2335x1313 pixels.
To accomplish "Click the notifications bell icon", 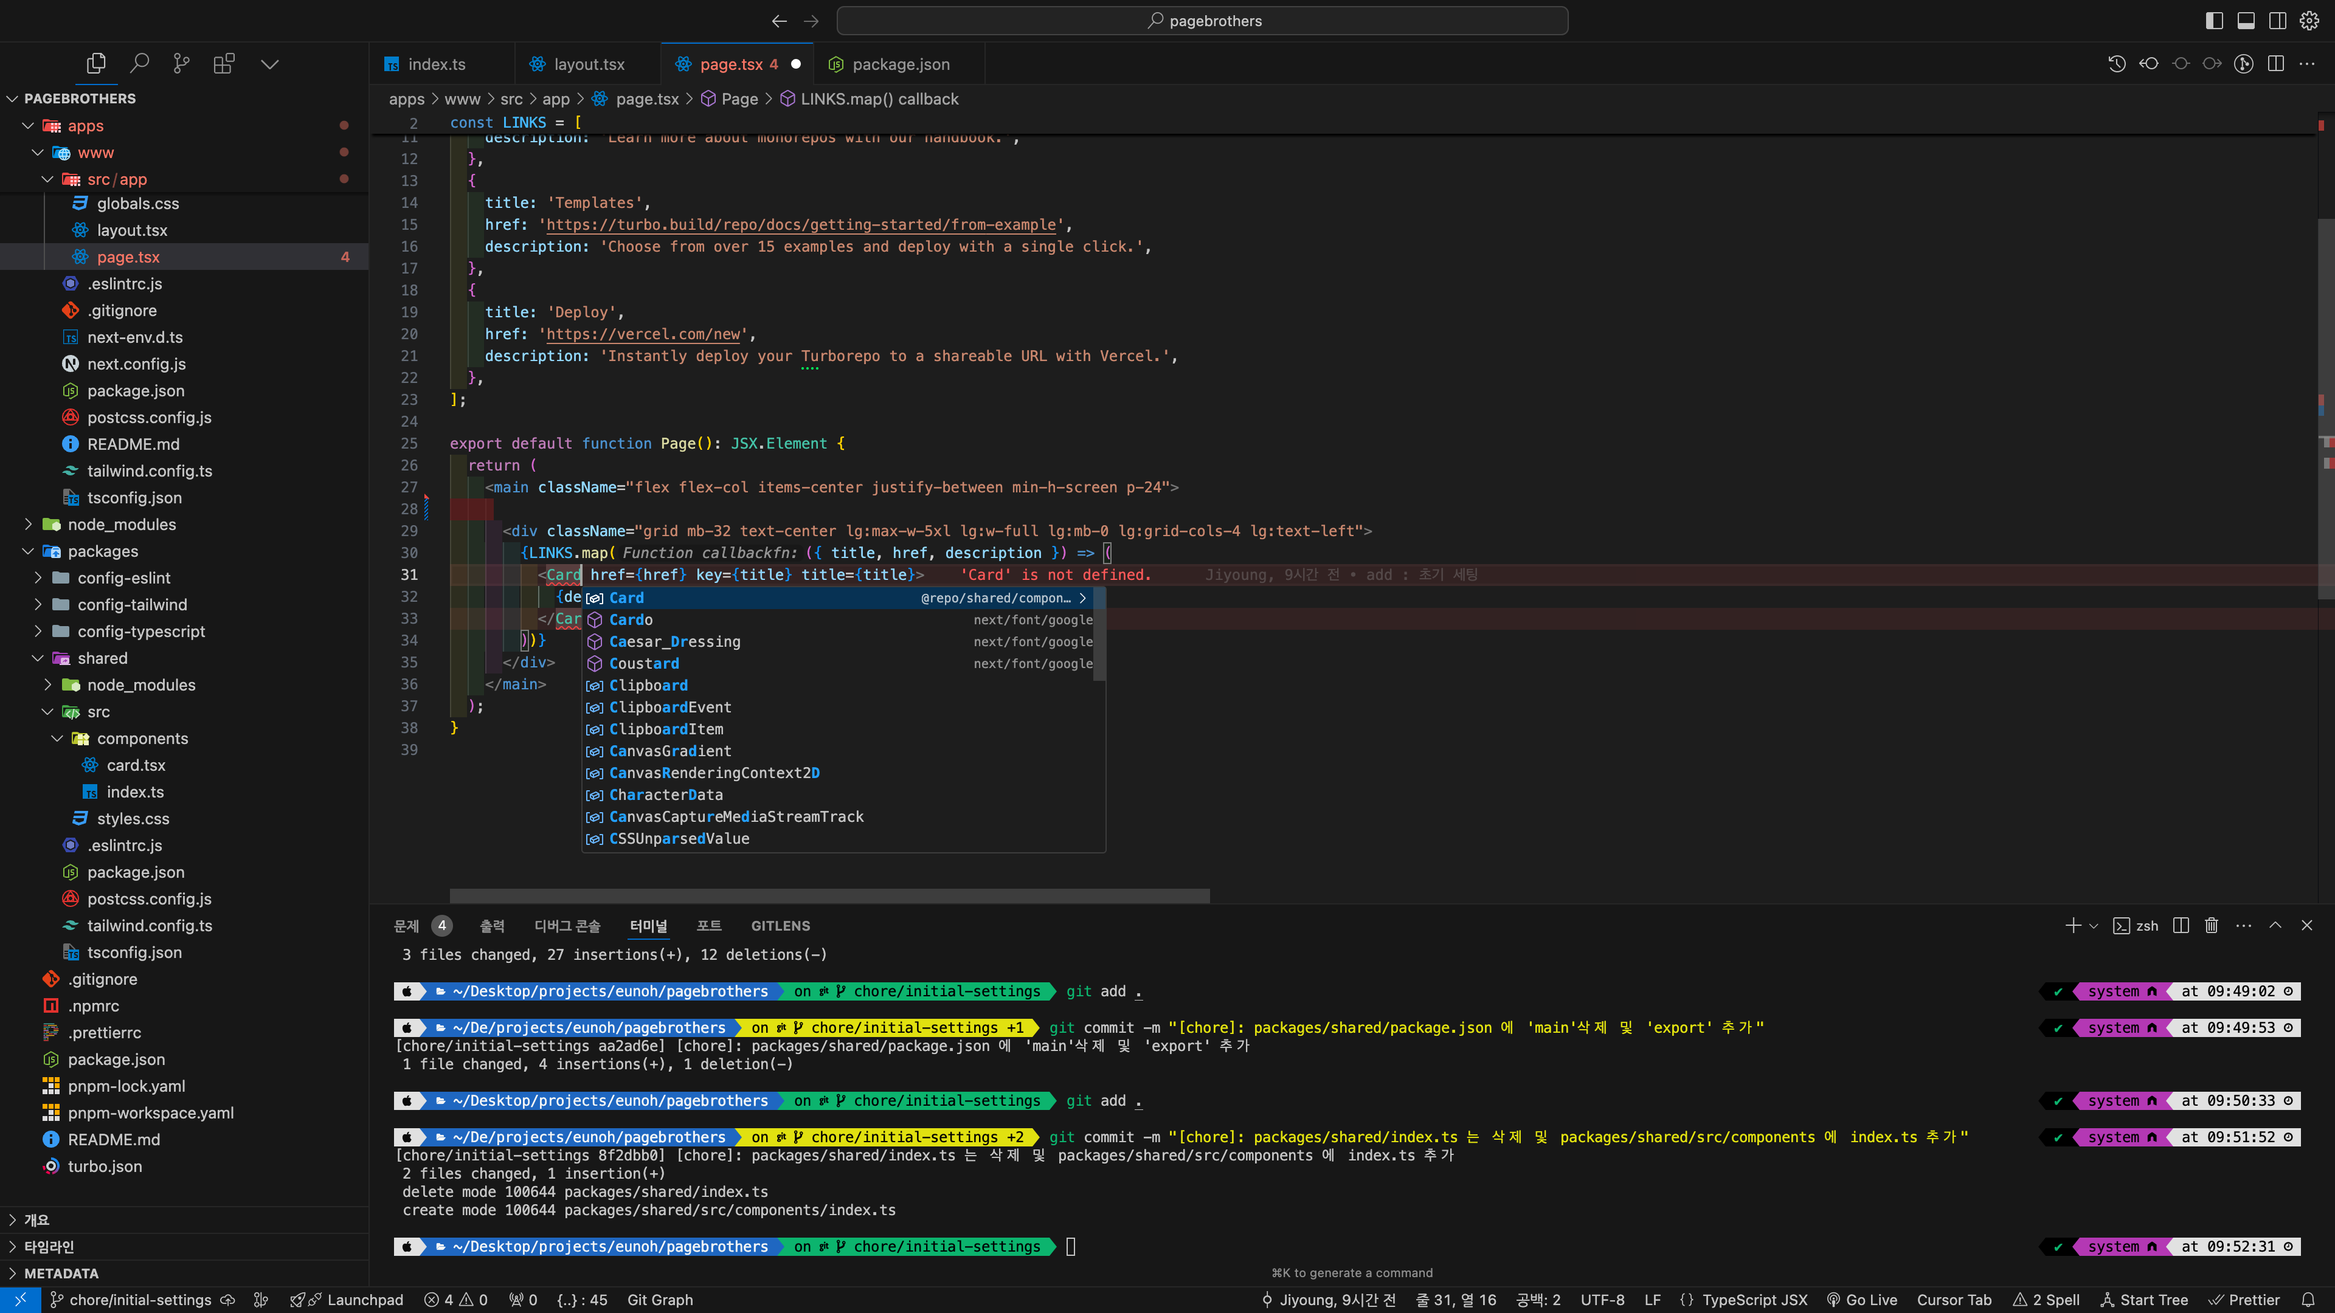I will pyautogui.click(x=2308, y=1300).
